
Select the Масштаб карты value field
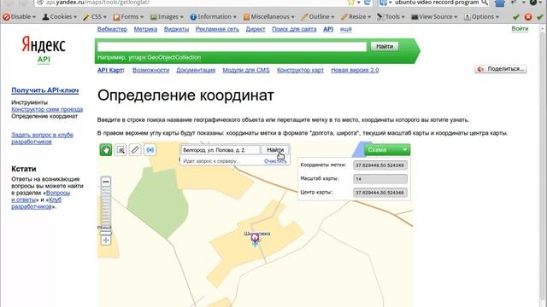379,178
